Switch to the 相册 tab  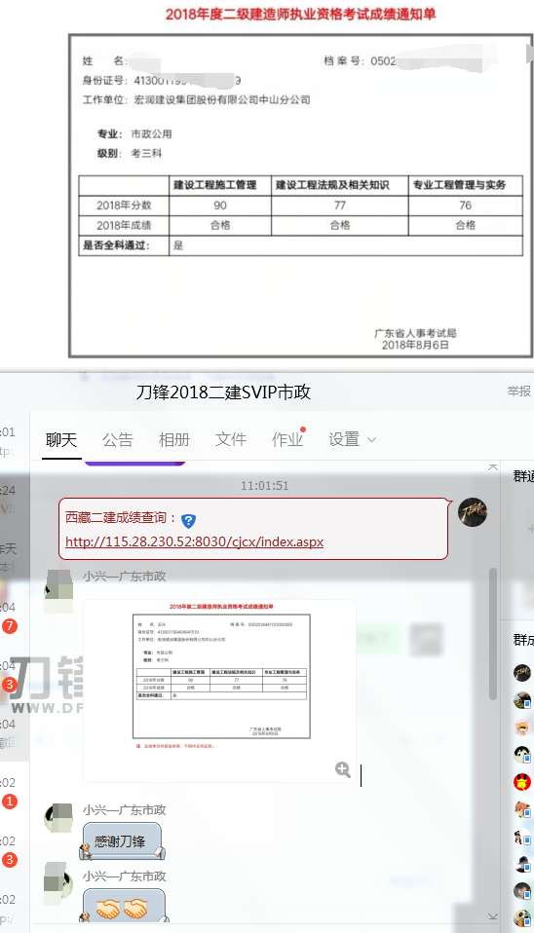[x=173, y=440]
